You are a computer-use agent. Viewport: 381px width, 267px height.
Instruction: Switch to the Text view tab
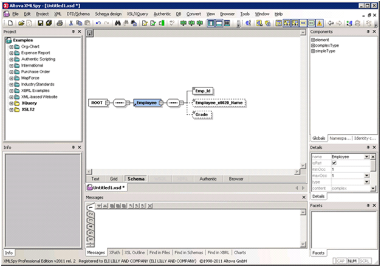pyautogui.click(x=95, y=179)
